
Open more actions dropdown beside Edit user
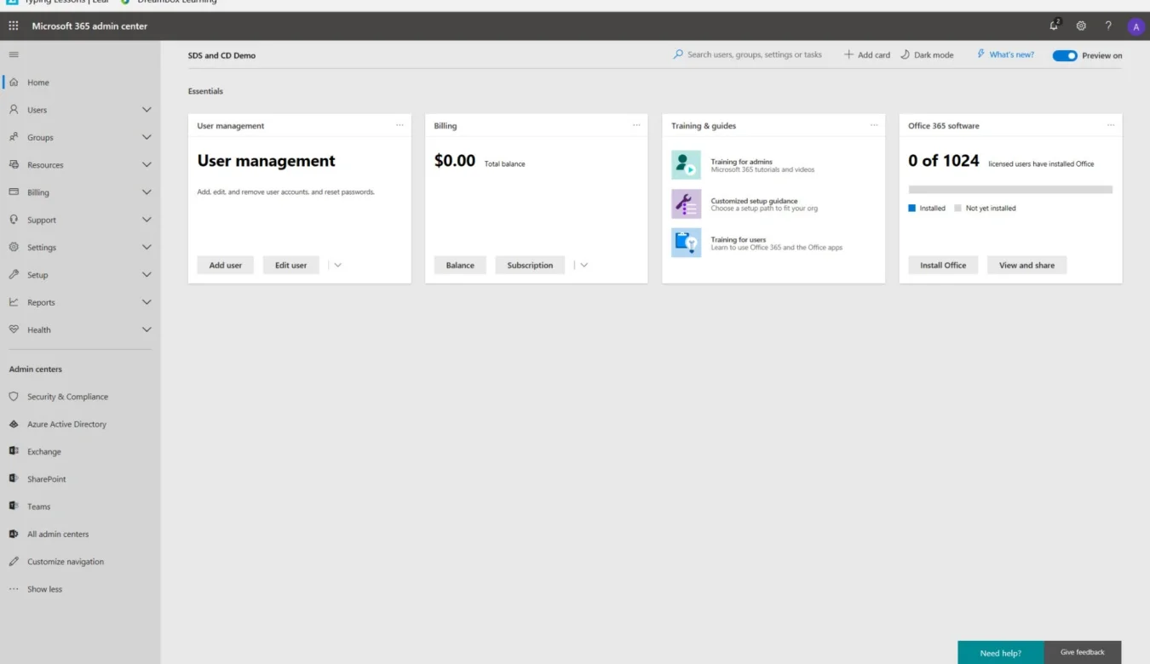pyautogui.click(x=338, y=265)
